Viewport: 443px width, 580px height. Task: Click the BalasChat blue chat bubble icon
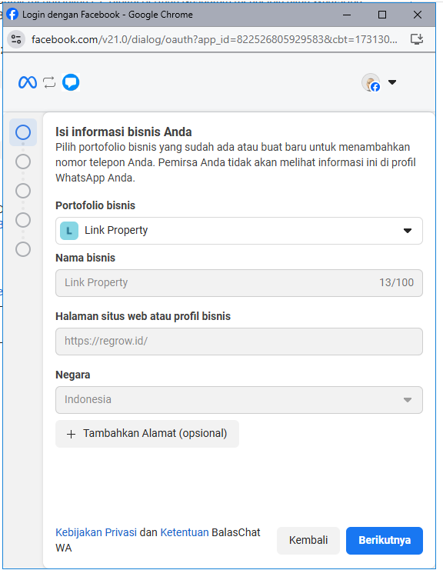point(71,82)
